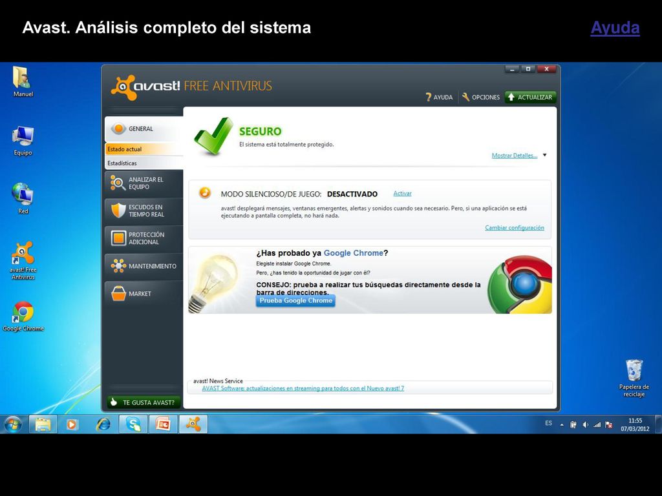Viewport: 662px width, 496px height.
Task: Click the green checkmark status icon
Action: point(213,136)
